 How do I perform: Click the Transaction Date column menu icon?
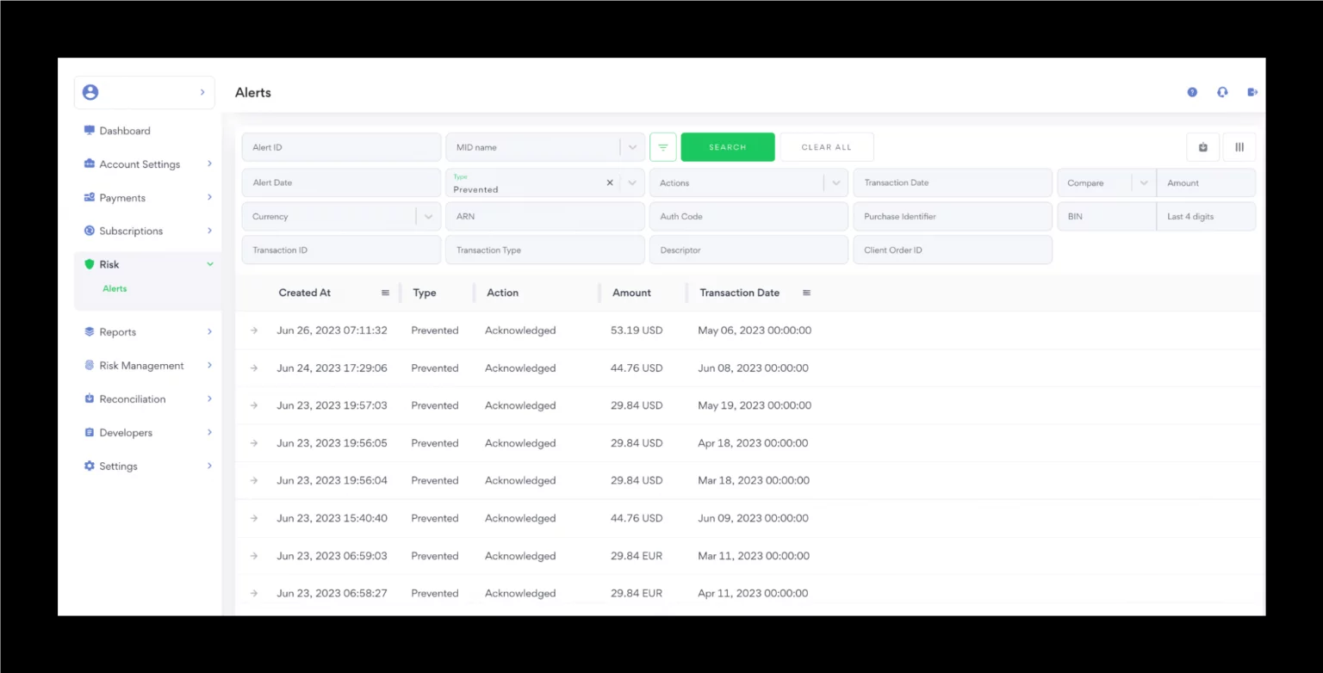tap(806, 293)
